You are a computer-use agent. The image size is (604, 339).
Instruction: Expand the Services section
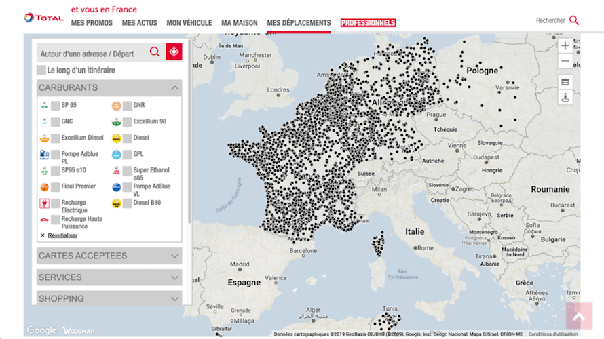point(175,277)
